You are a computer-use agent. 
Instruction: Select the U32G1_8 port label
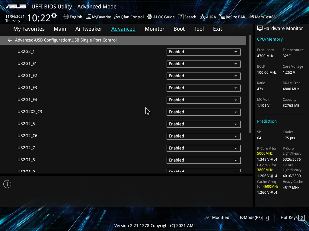click(x=26, y=160)
